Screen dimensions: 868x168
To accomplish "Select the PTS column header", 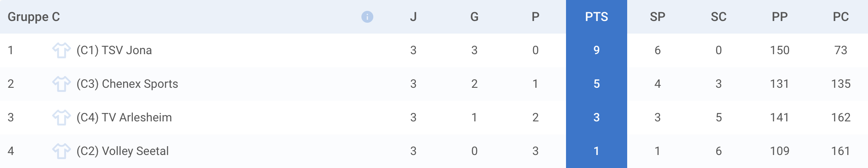I will (596, 17).
